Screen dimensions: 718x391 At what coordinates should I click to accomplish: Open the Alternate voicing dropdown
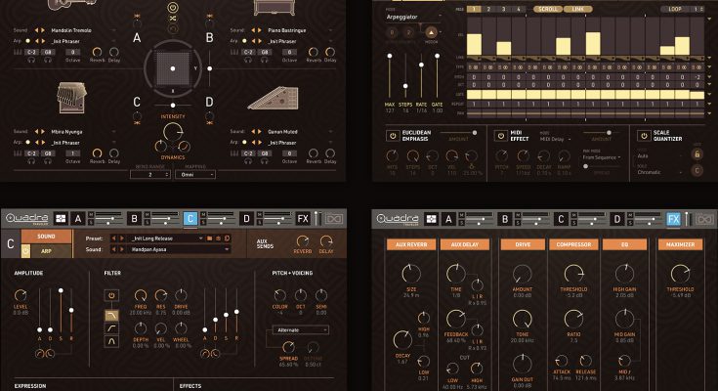point(300,330)
